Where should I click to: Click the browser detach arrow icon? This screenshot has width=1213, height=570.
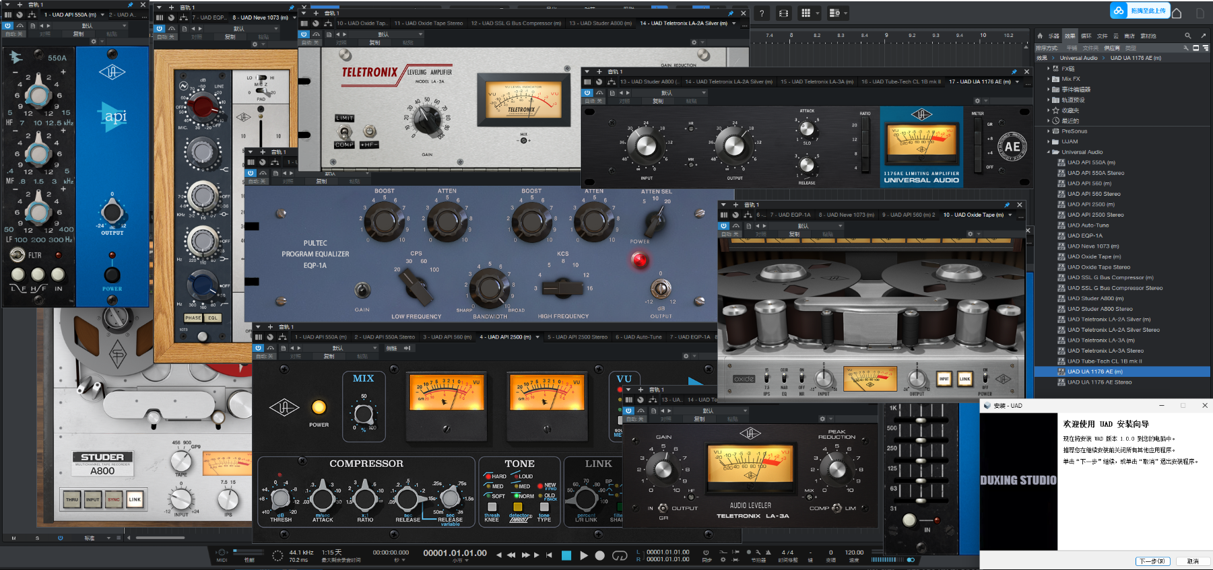[x=1203, y=36]
